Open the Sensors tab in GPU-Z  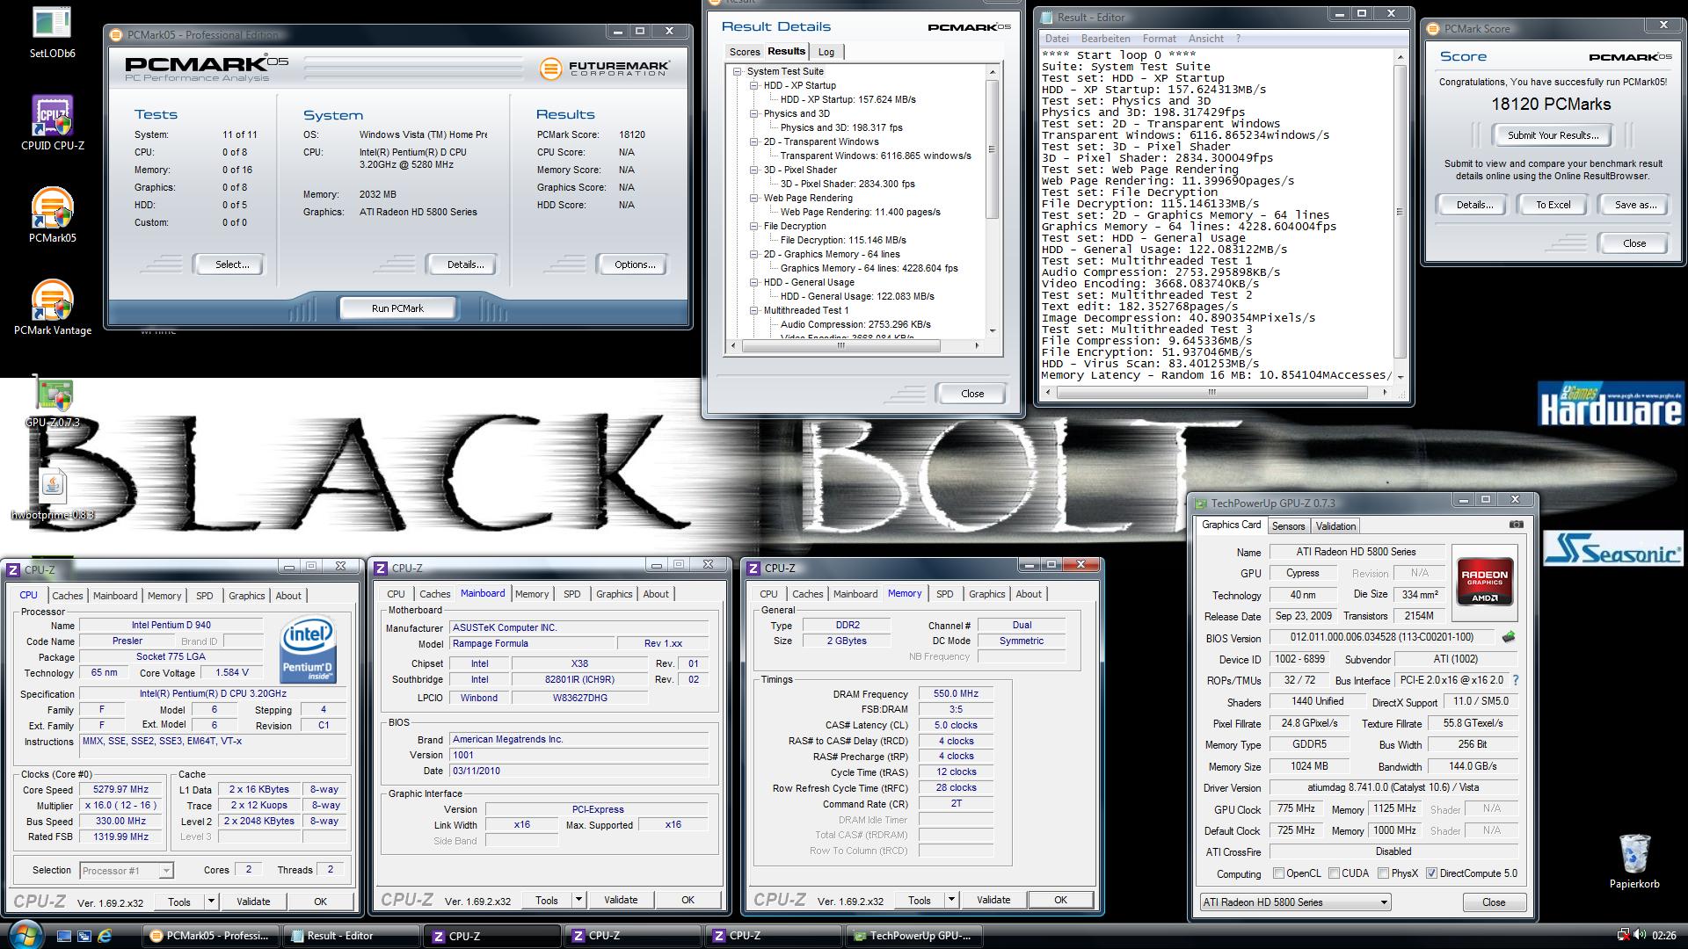pyautogui.click(x=1288, y=526)
